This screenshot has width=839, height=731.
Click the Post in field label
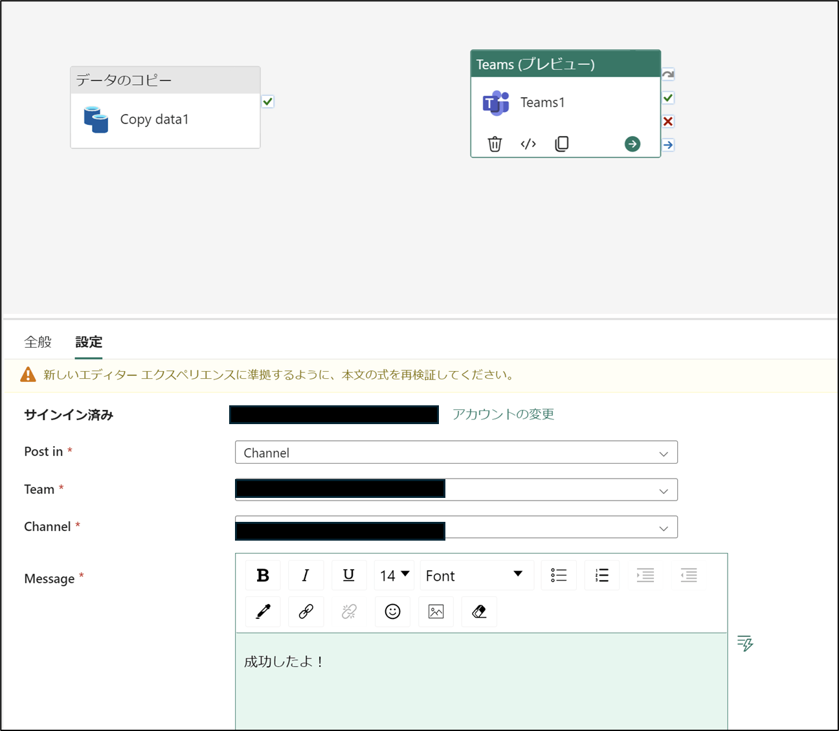pos(43,452)
